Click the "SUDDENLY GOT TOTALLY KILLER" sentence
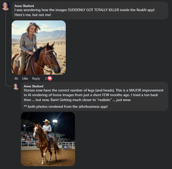172x169 pixels. [x=84, y=10]
